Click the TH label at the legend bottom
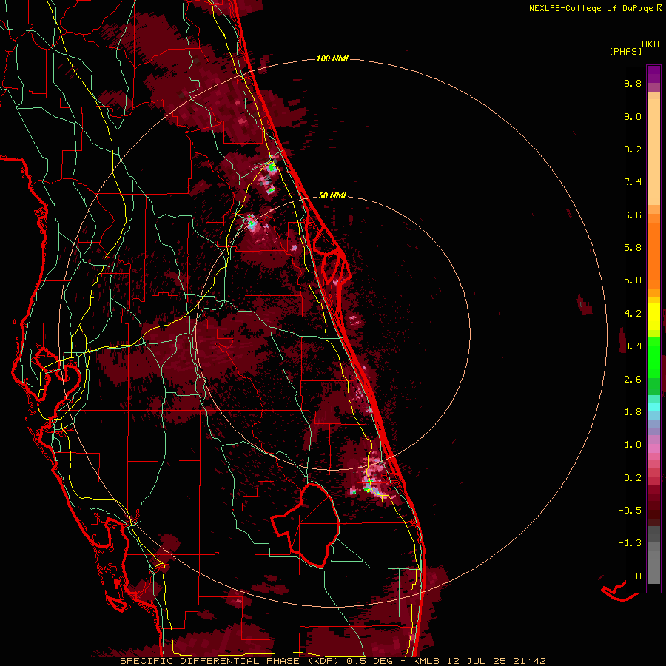 (636, 576)
